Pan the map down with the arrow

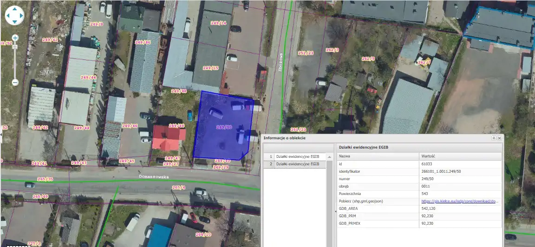(x=14, y=21)
